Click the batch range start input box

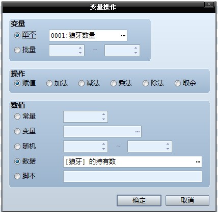(x=67, y=50)
